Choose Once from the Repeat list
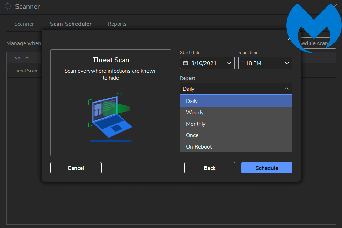342x228 pixels. click(236, 135)
